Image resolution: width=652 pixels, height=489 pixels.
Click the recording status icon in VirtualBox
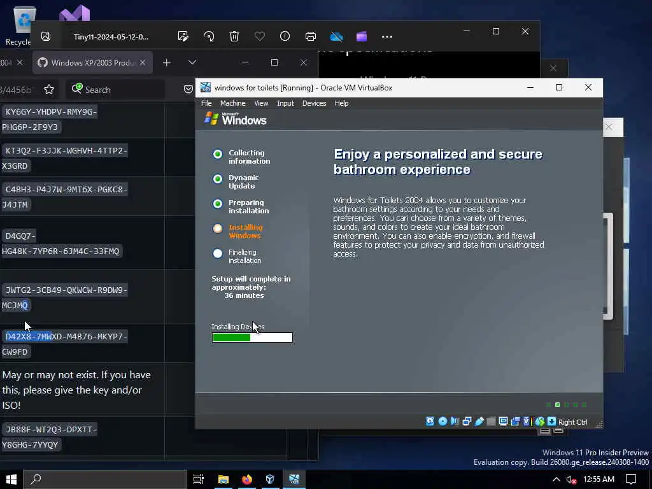click(515, 422)
